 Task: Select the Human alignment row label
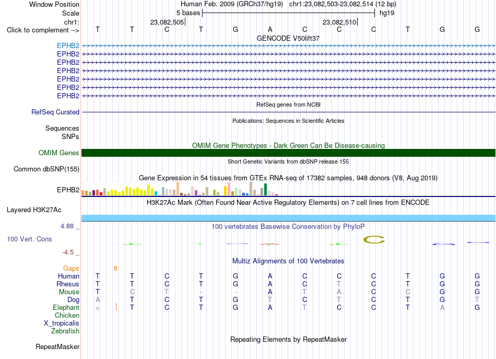coord(68,276)
